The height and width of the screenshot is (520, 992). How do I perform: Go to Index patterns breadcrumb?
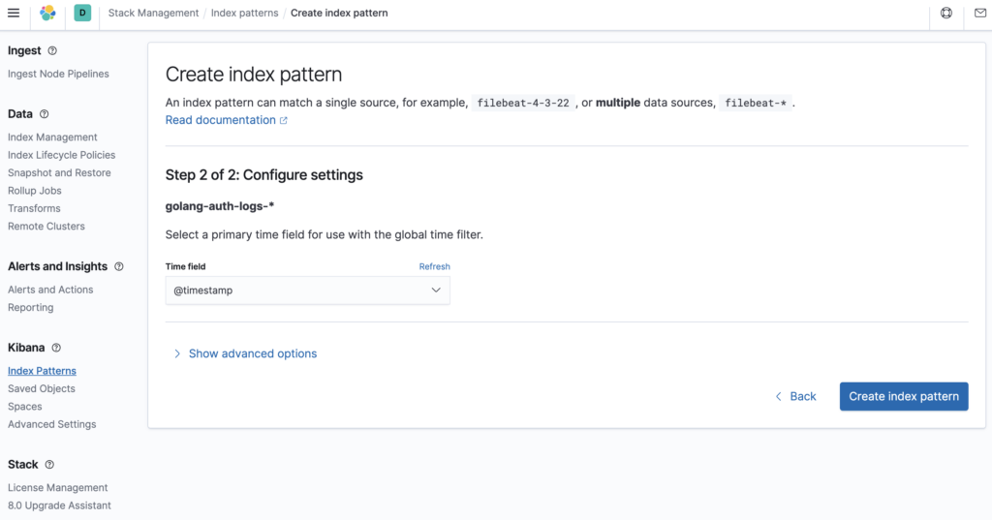(x=244, y=13)
